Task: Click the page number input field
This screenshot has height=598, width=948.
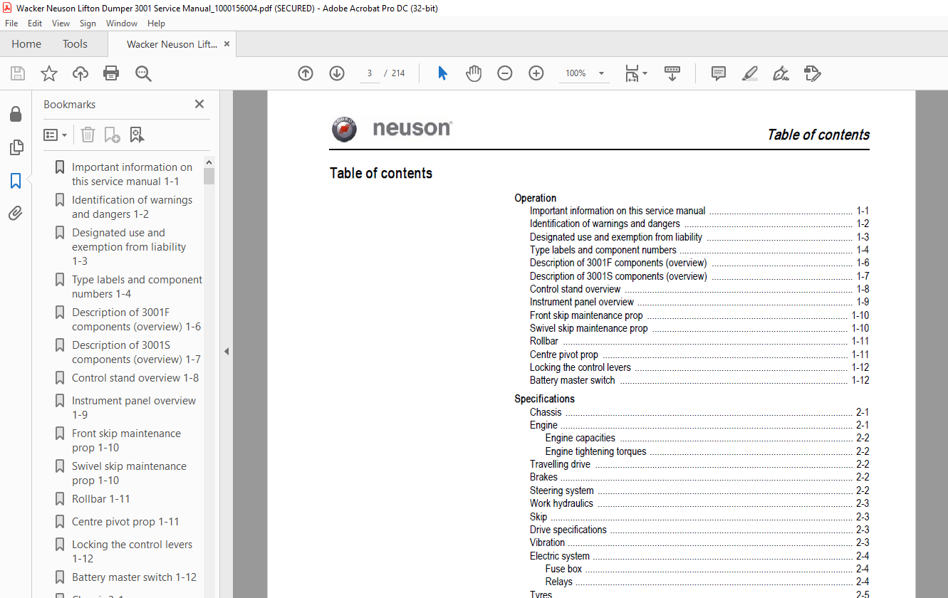Action: 370,73
